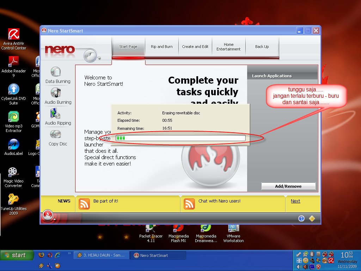Viewport: 361px width, 271px height.
Task: Click the Next link in the news bar
Action: 295,201
